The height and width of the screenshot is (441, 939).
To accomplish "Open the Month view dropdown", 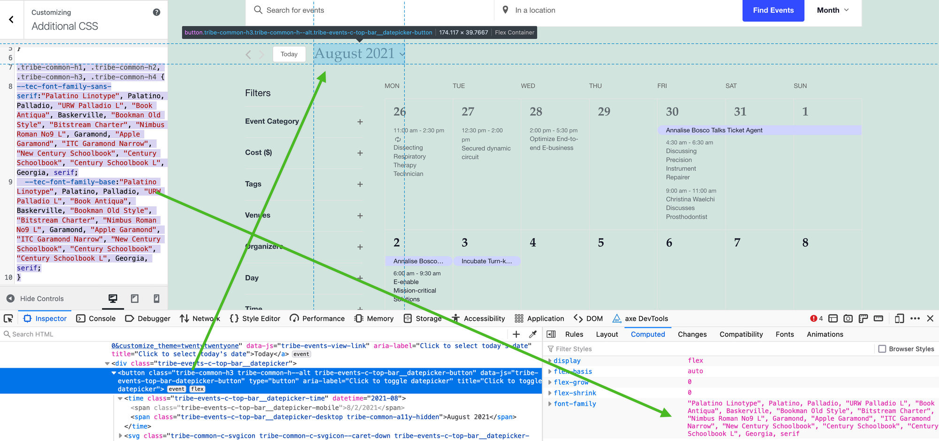I will click(832, 10).
